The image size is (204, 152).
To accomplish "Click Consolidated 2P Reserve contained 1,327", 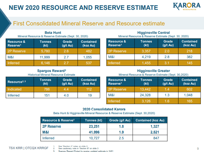I will coord(155,126).
